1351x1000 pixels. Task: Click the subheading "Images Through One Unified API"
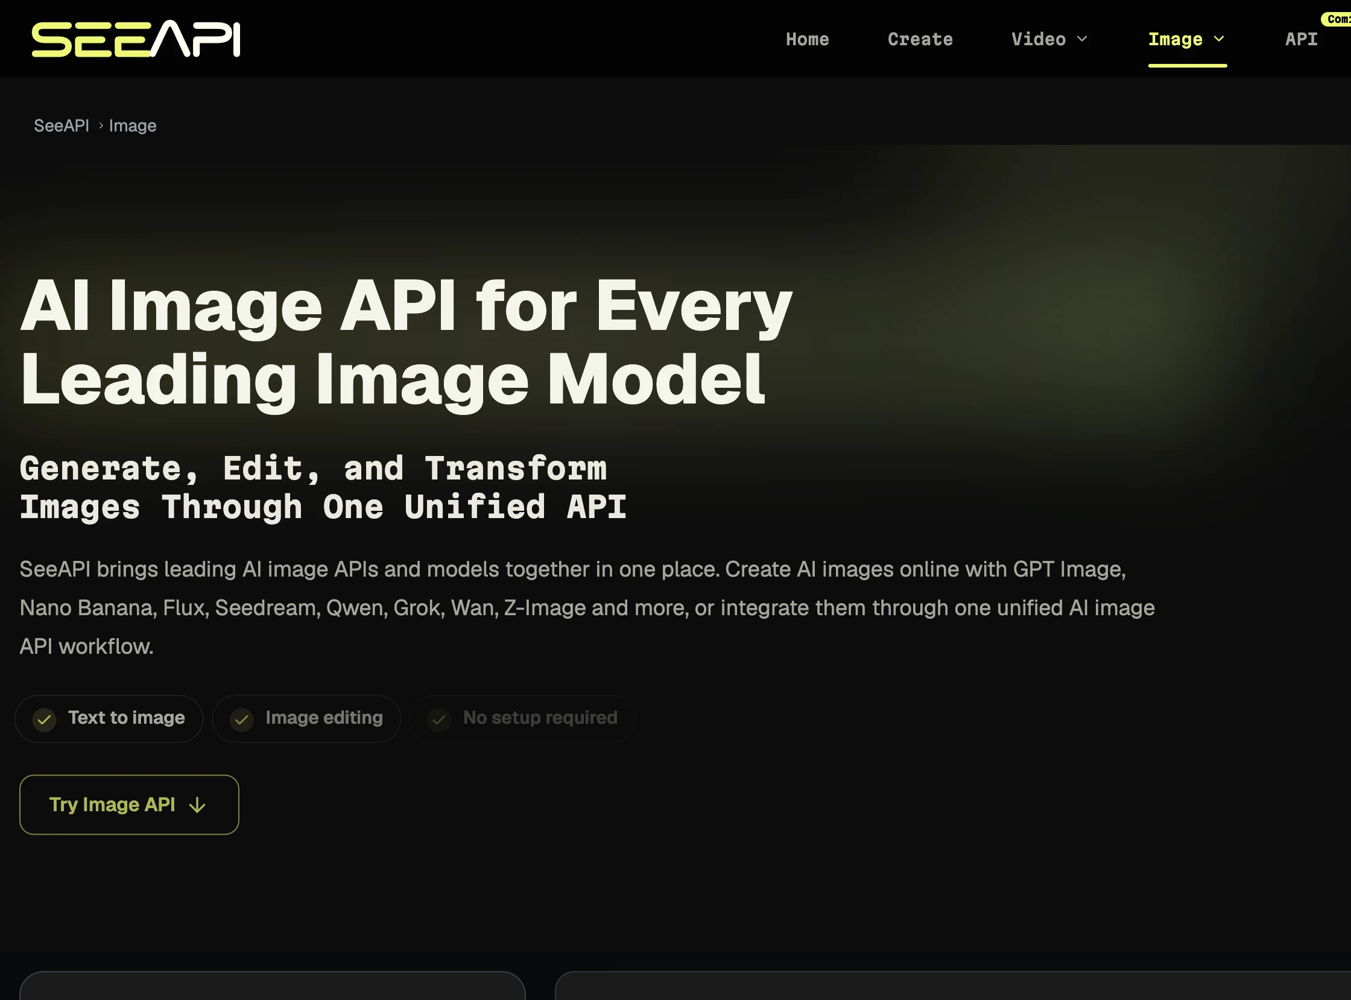click(x=323, y=507)
